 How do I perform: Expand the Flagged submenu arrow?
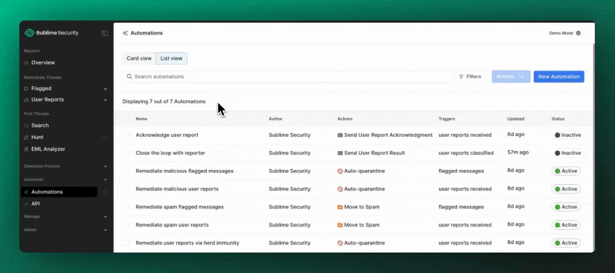click(x=105, y=89)
